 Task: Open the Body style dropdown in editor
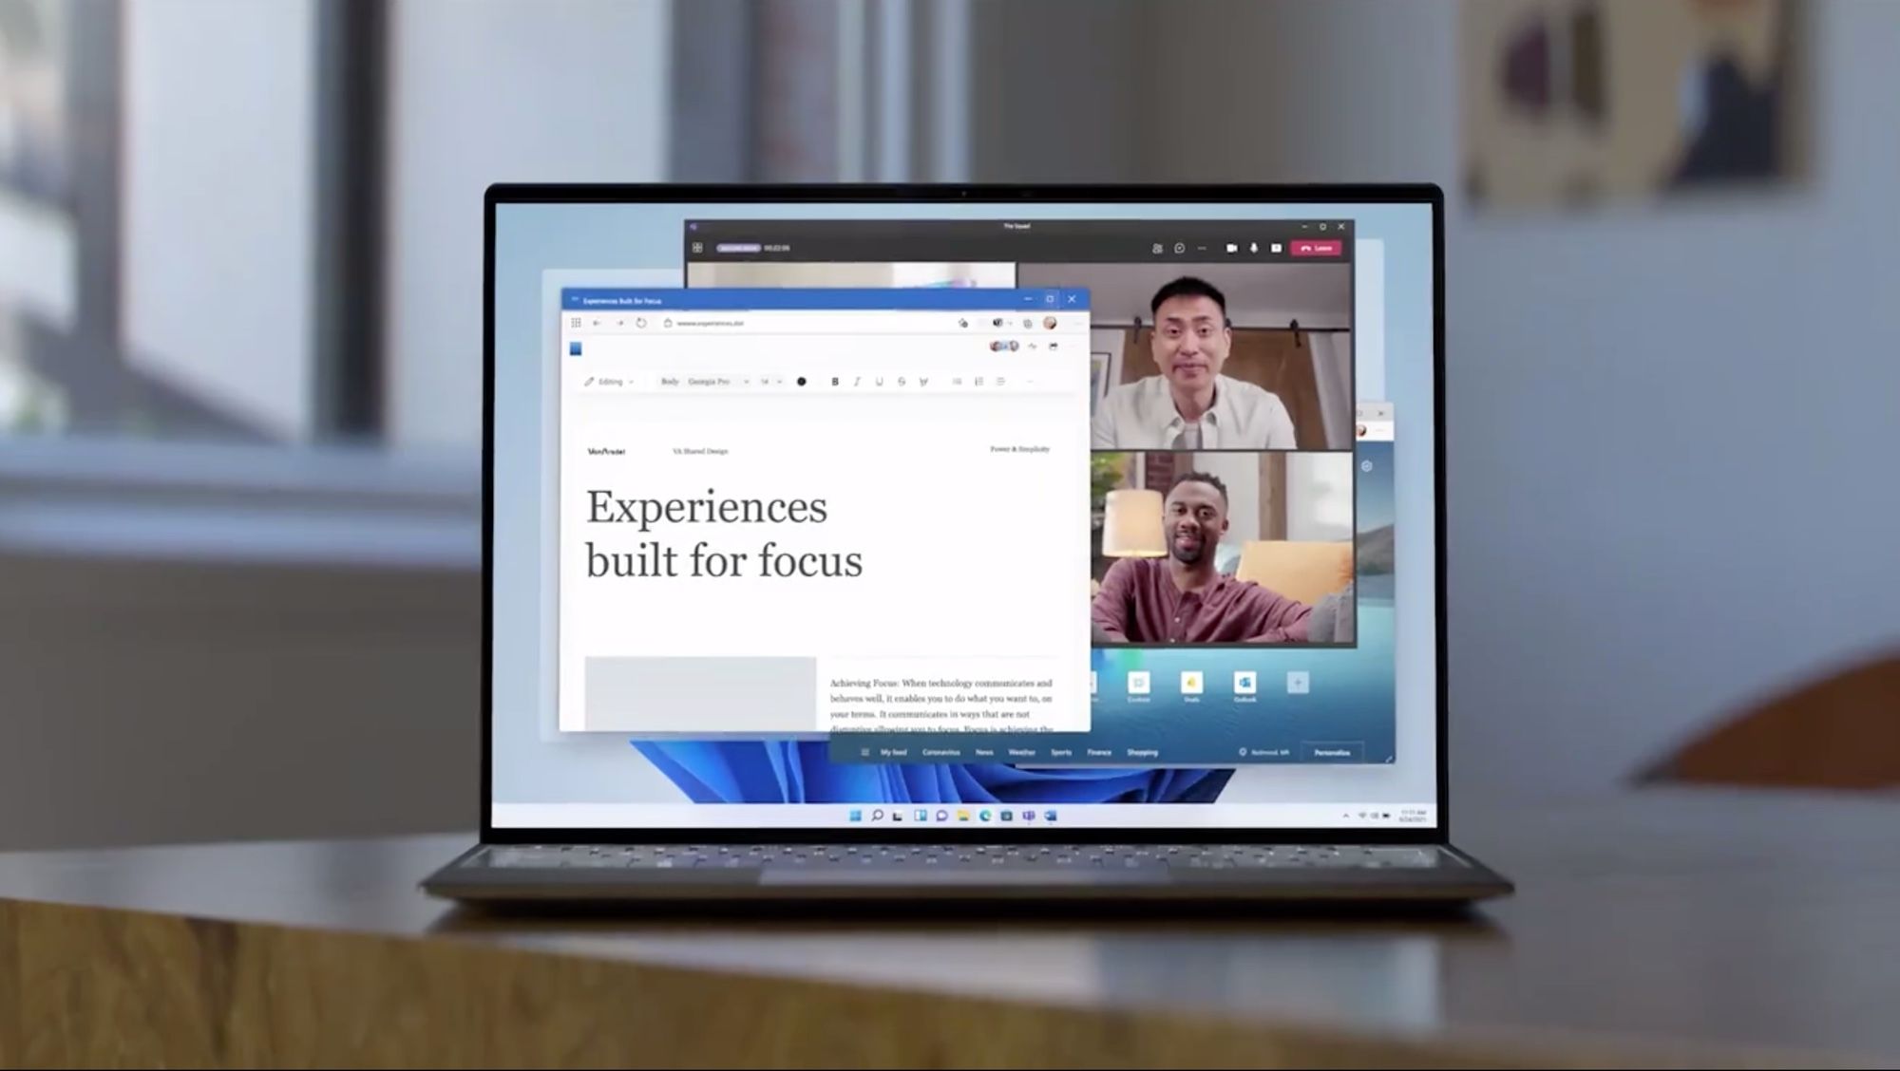667,381
